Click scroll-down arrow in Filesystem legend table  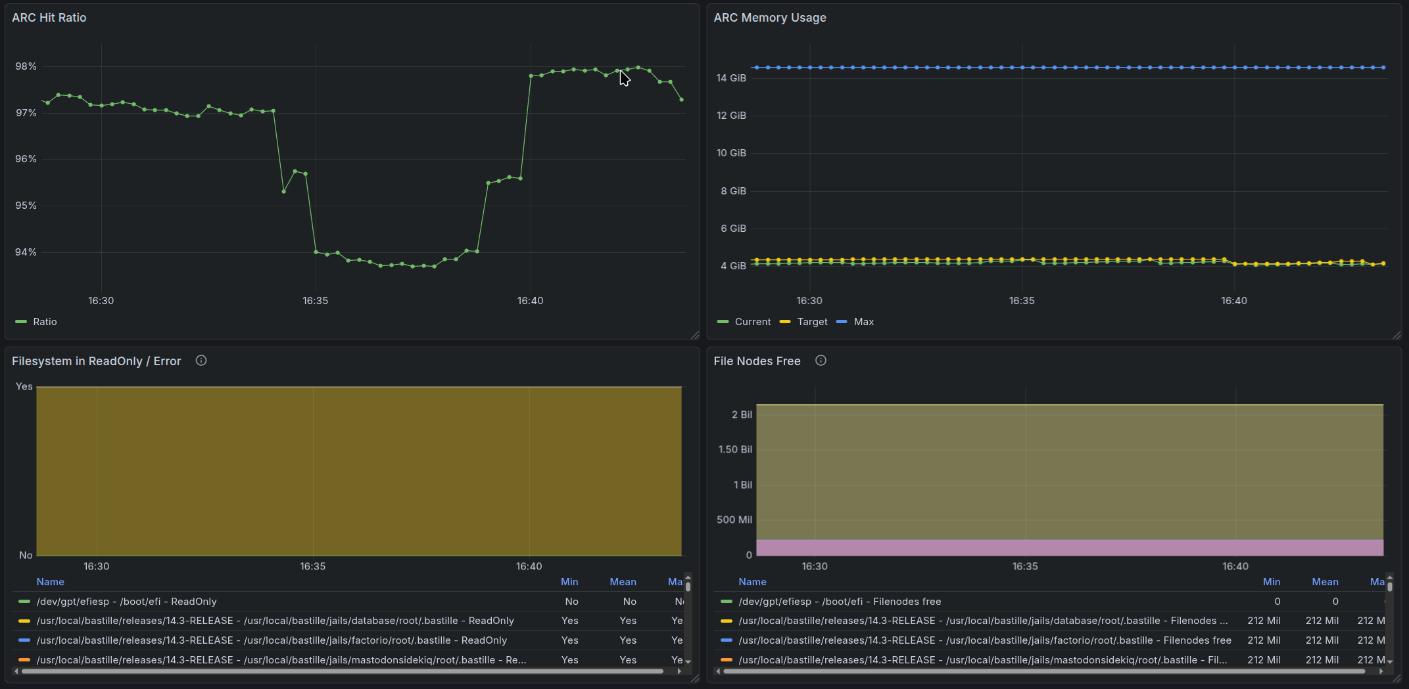click(x=688, y=661)
